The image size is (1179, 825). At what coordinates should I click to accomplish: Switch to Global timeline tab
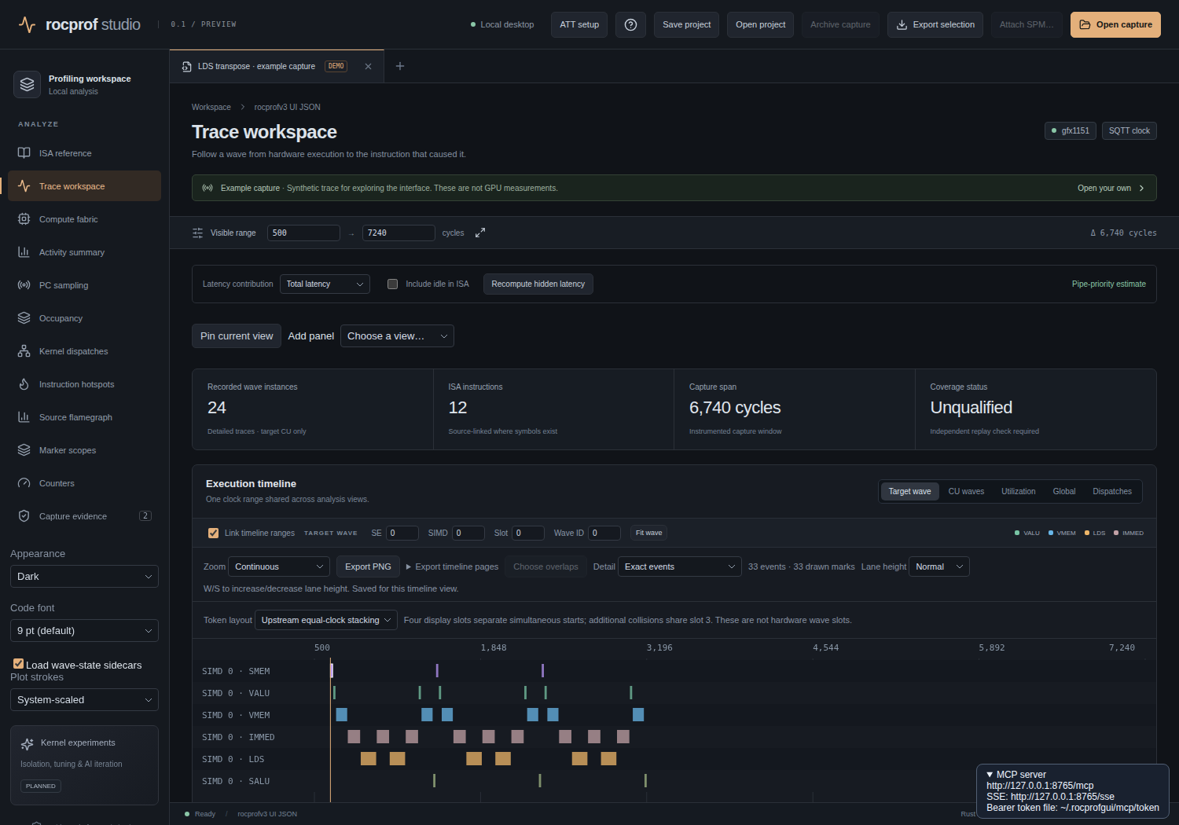1064,492
